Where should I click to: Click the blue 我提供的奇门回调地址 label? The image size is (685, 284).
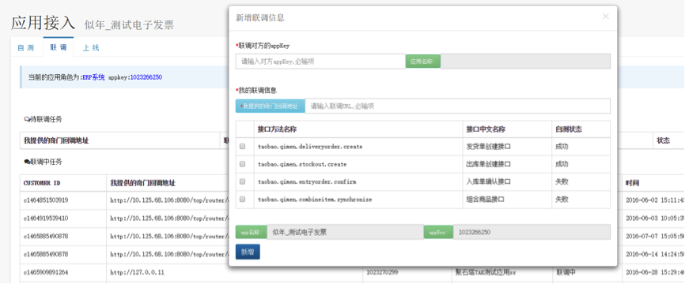click(271, 106)
